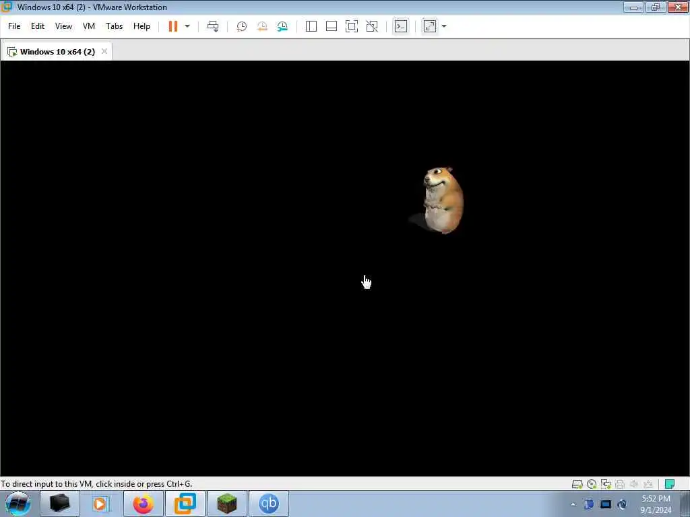
Task: Click the CD/DVD drive status icon
Action: [592, 484]
